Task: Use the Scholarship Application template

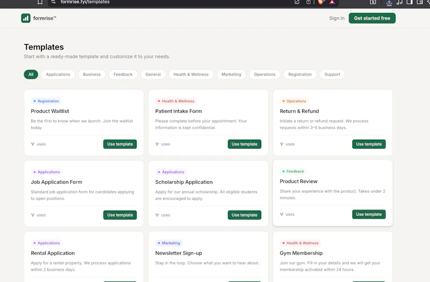Action: click(245, 215)
